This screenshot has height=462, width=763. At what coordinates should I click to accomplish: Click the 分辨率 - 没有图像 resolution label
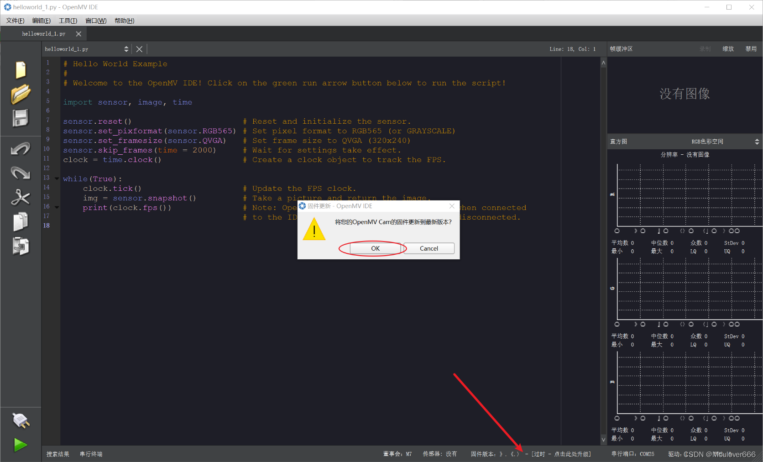click(x=685, y=155)
